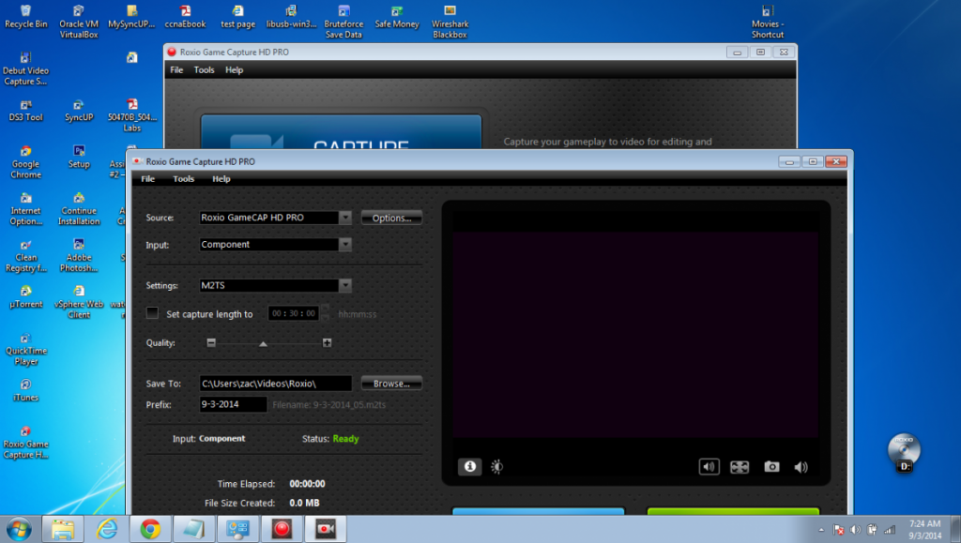Select QuickTime Player desktop icon
Viewport: 961px width, 543px height.
[x=25, y=349]
